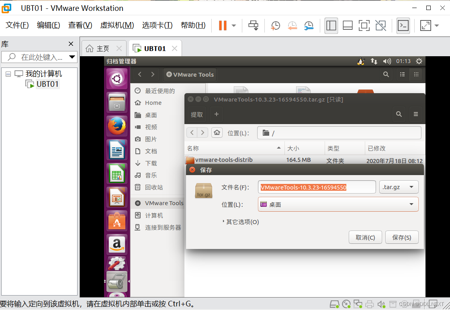This screenshot has width=450, height=310.
Task: Open the Amazon launcher icon
Action: [117, 245]
